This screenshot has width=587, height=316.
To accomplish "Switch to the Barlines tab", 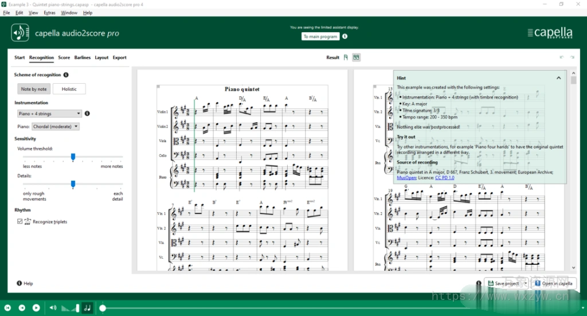I will (83, 57).
